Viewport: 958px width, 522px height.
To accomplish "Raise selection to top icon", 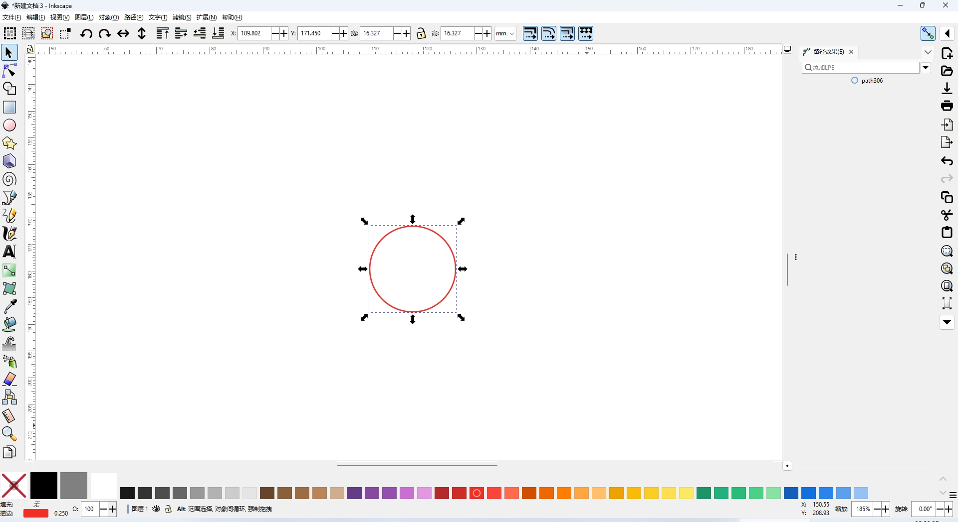I will click(162, 33).
